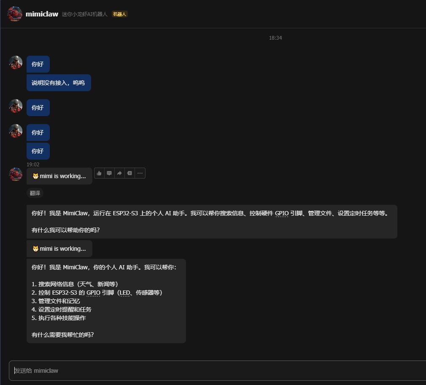The image size is (426, 385).
Task: Click the 18:34 timestamp
Action: click(275, 38)
